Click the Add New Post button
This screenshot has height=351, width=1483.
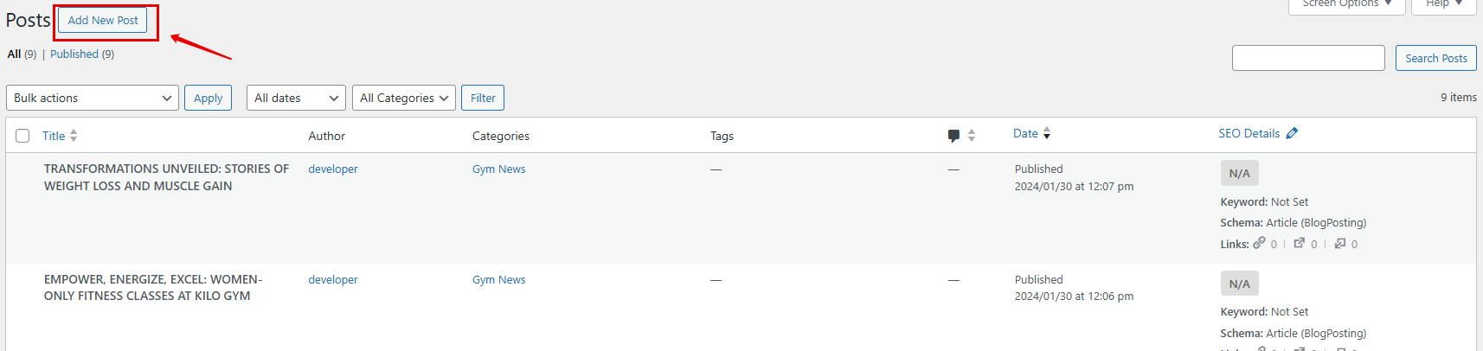click(x=103, y=20)
